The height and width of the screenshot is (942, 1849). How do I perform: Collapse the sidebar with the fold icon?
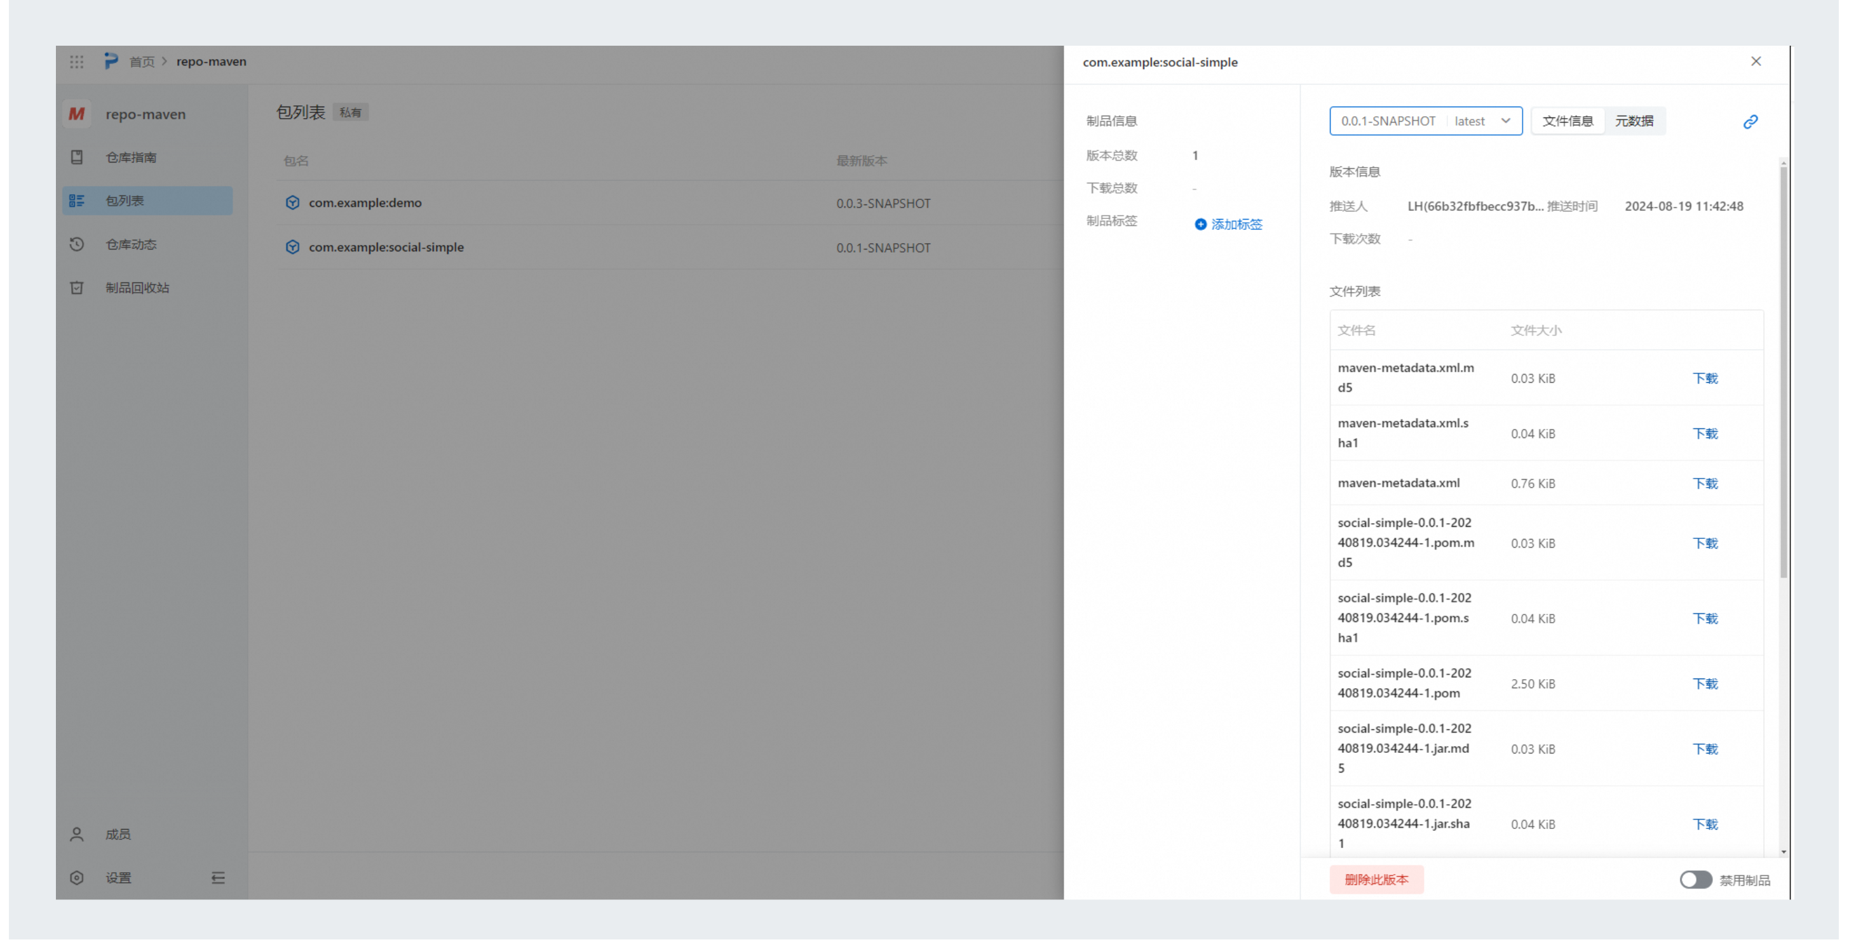218,878
